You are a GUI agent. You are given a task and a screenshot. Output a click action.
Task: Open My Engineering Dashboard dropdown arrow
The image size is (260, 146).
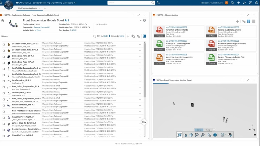[76, 3]
